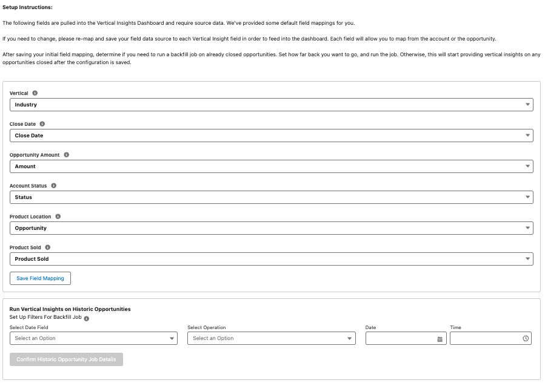
Task: Open the Account Status dropdown showing Status
Action: pyautogui.click(x=272, y=197)
